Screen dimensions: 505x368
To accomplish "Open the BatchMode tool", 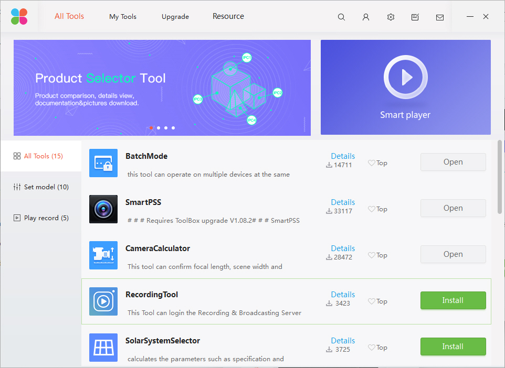I will click(453, 162).
